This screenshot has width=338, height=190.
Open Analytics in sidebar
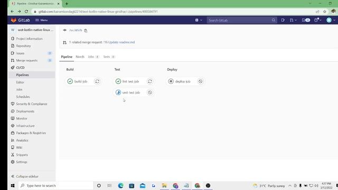tap(22, 140)
